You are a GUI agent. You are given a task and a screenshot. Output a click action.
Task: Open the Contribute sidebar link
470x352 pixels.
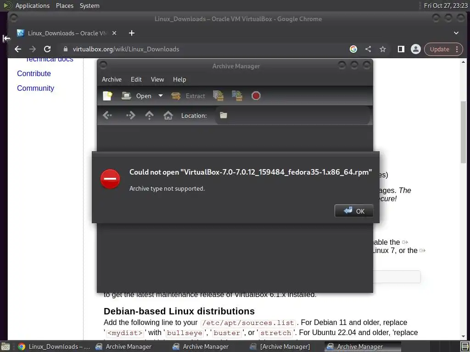coord(34,73)
